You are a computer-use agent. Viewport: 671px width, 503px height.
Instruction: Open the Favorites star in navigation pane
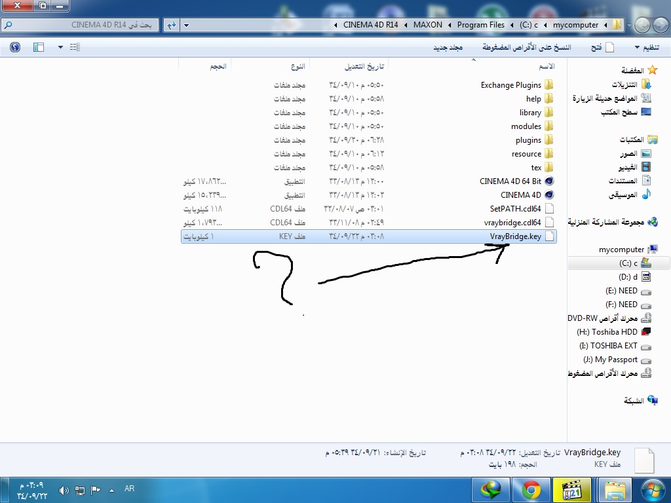pyautogui.click(x=652, y=69)
